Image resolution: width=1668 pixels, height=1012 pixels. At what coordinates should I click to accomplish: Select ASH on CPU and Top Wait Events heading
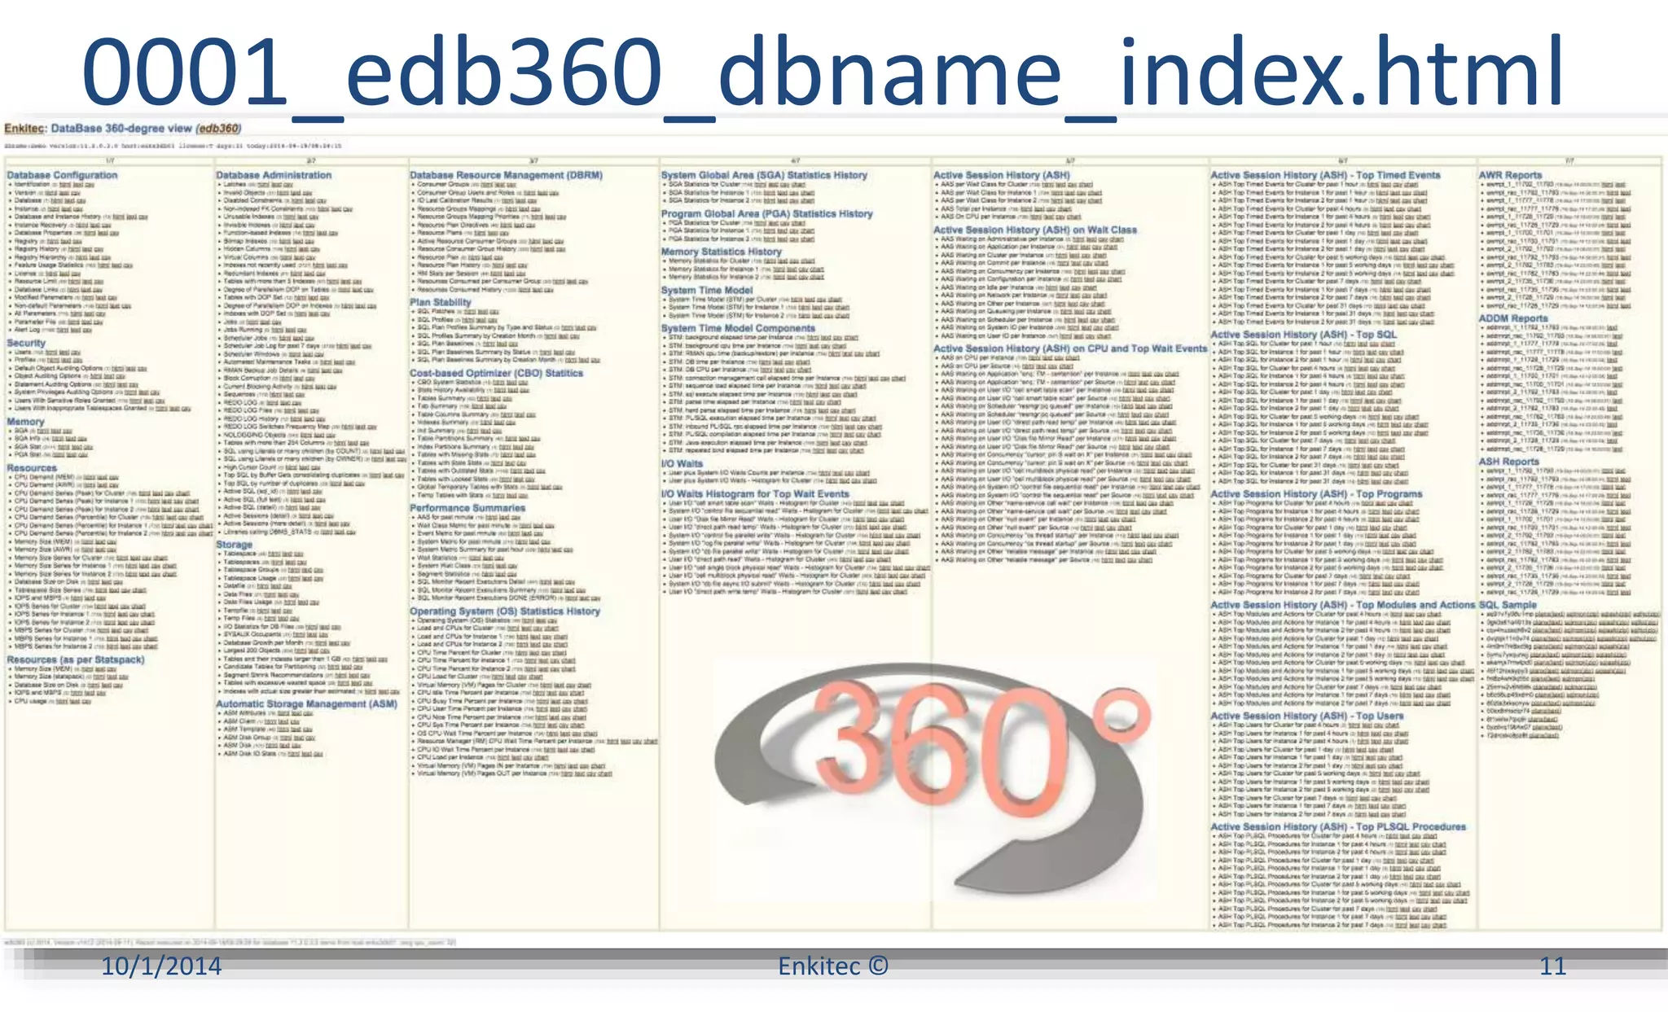pos(1070,348)
